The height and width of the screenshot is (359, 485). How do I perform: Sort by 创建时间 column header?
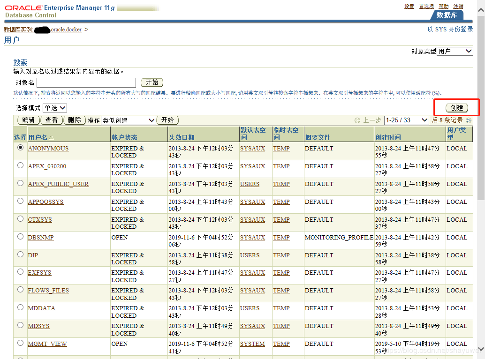click(388, 137)
